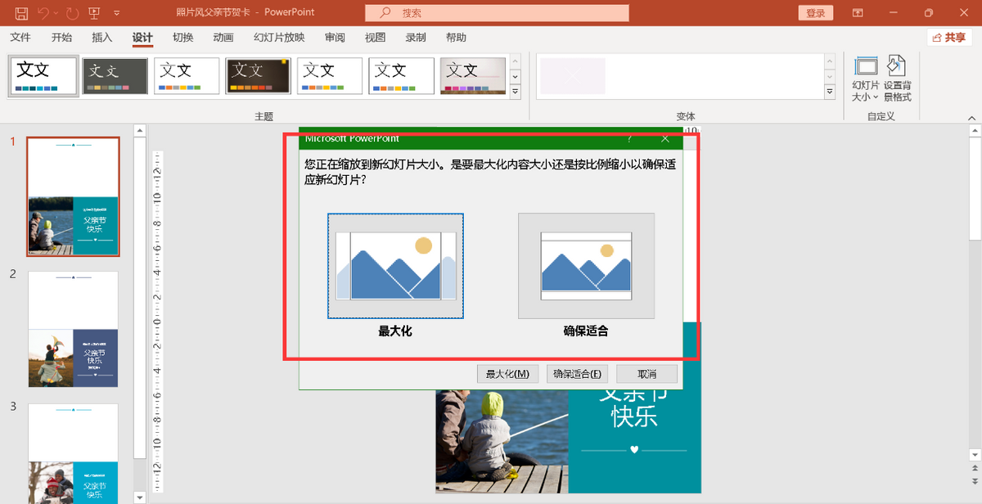The image size is (982, 504).
Task: Select slide 3 thumbnail in the pane
Action: pos(72,450)
